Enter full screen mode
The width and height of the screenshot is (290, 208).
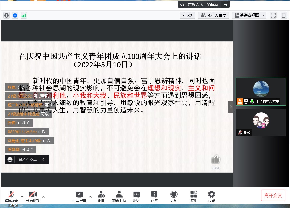(273, 15)
